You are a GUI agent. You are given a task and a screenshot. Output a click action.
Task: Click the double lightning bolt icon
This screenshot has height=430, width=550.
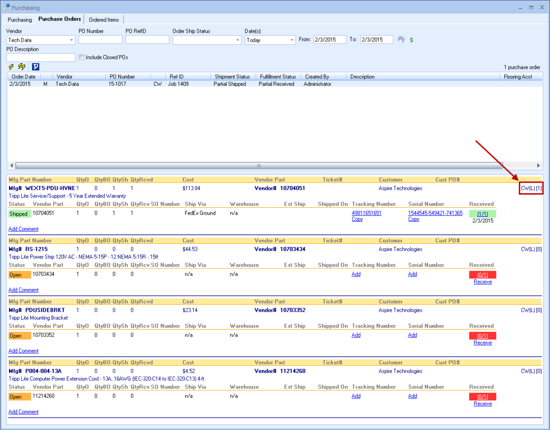[x=22, y=67]
